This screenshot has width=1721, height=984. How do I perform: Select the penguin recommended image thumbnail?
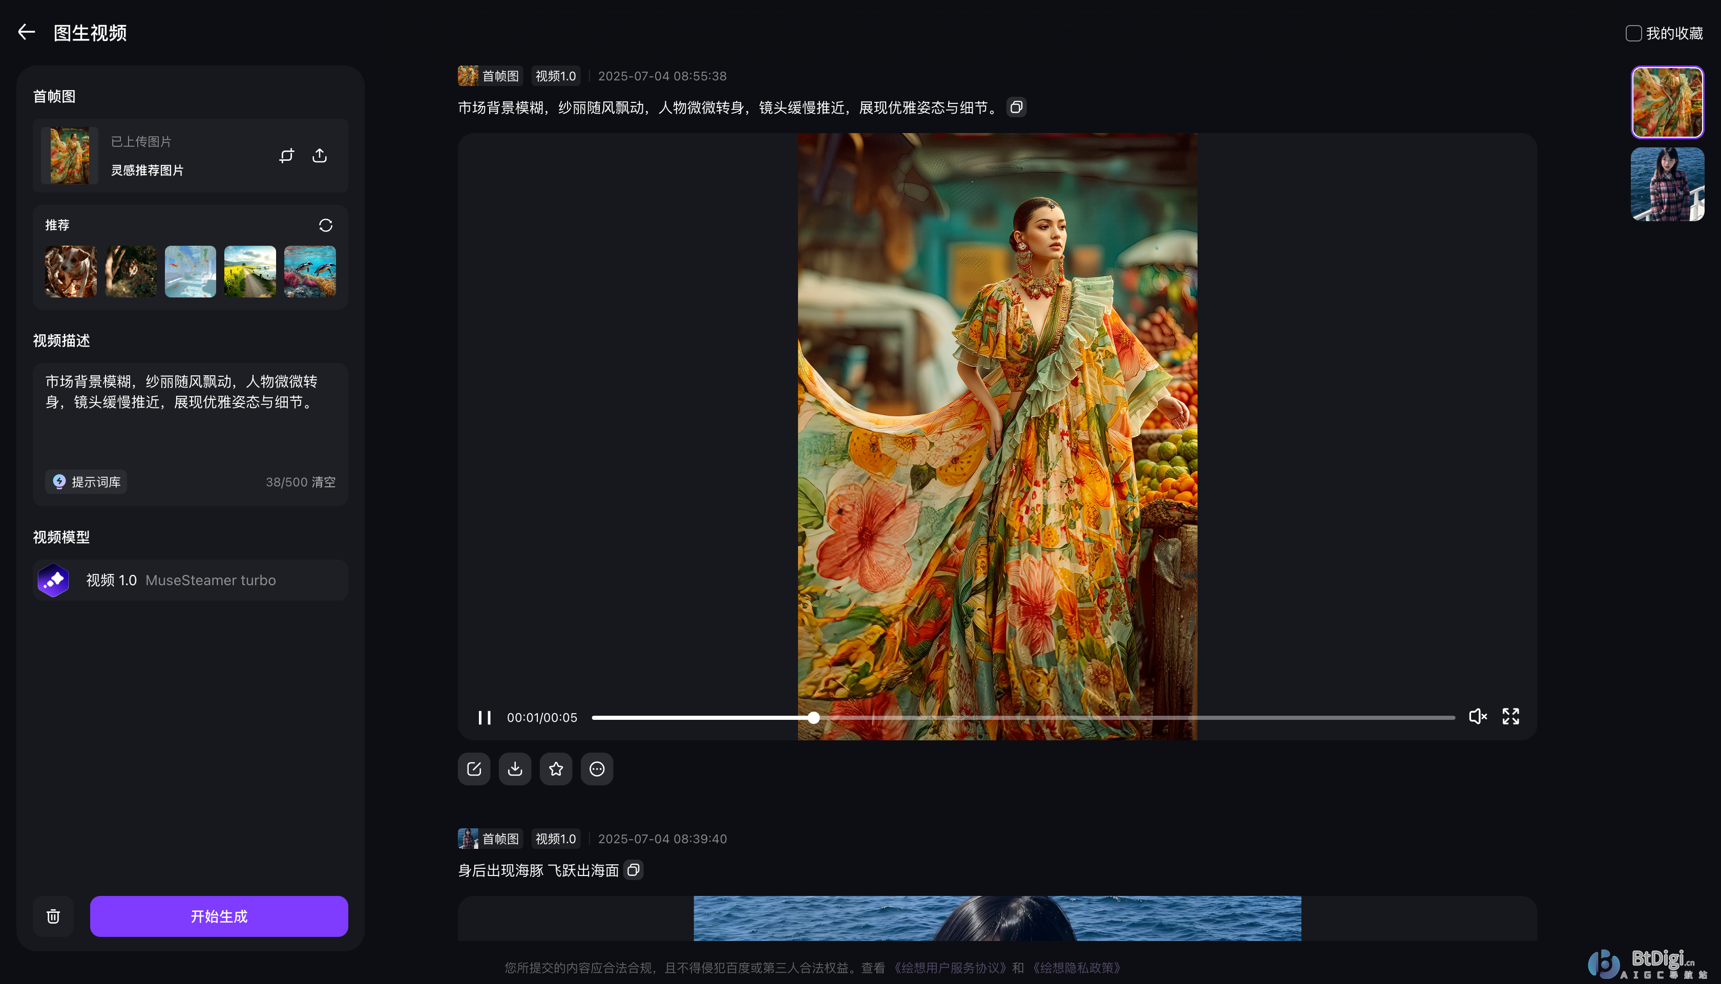click(309, 271)
